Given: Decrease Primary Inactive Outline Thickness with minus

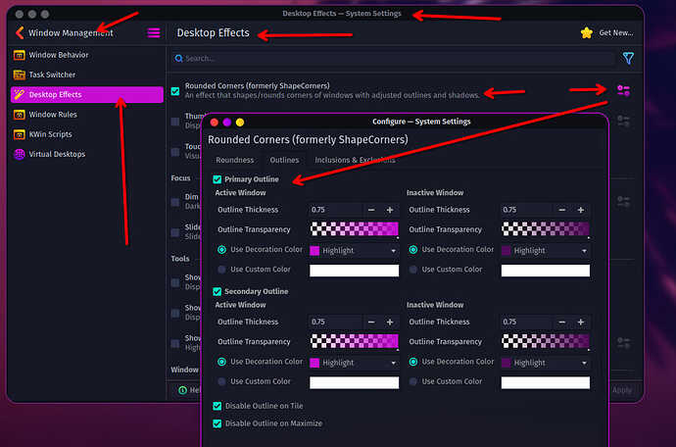Looking at the screenshot, I should pos(561,210).
